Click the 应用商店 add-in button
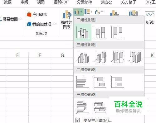 37,14
